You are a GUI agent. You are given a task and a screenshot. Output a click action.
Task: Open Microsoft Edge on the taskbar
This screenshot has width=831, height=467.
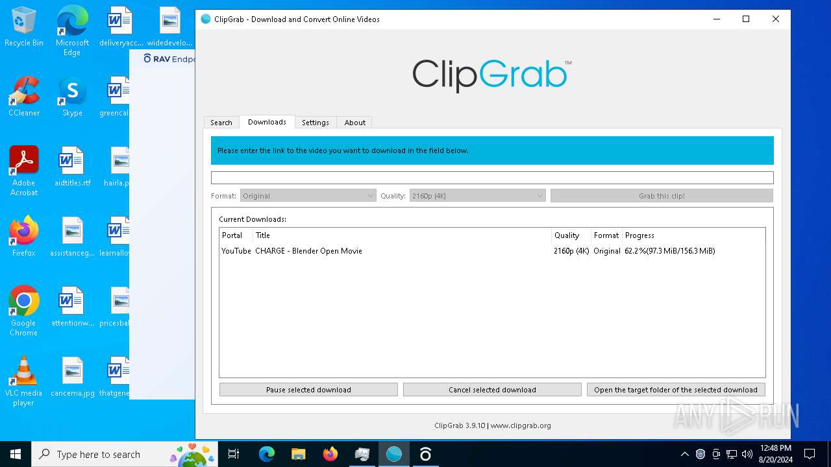coord(267,454)
